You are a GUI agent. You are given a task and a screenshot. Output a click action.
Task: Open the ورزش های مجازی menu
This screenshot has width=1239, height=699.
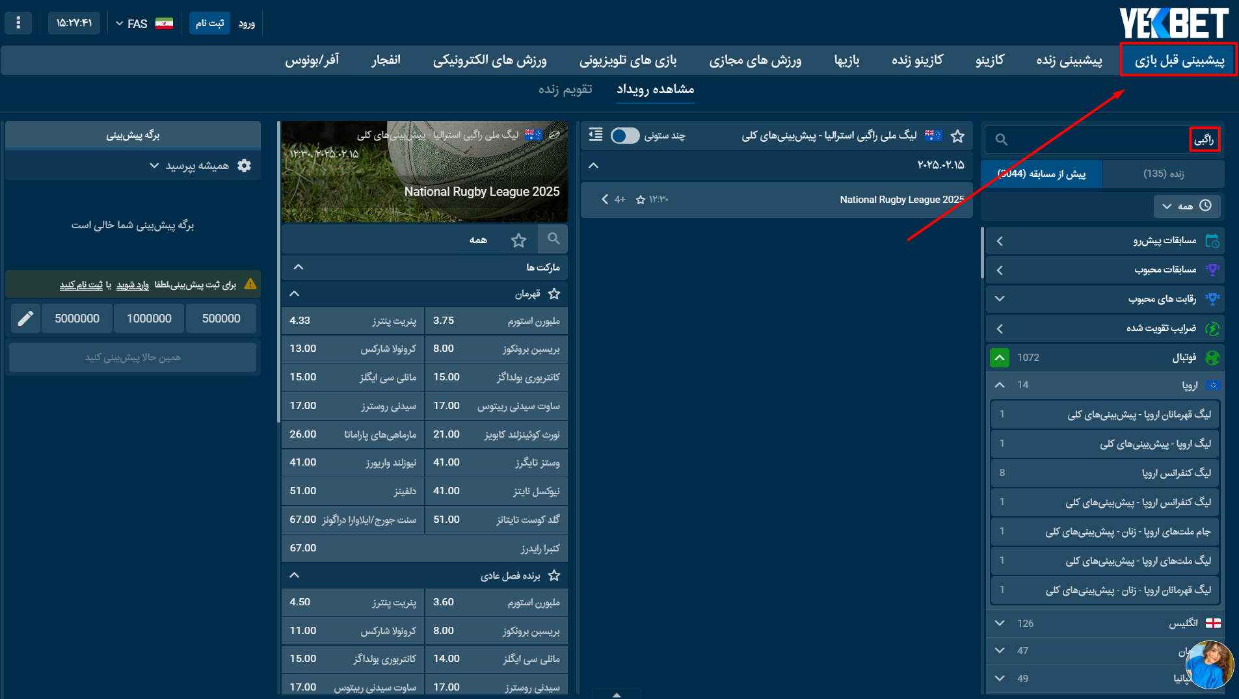pyautogui.click(x=754, y=60)
